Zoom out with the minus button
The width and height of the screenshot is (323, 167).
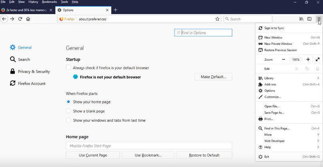click(283, 60)
